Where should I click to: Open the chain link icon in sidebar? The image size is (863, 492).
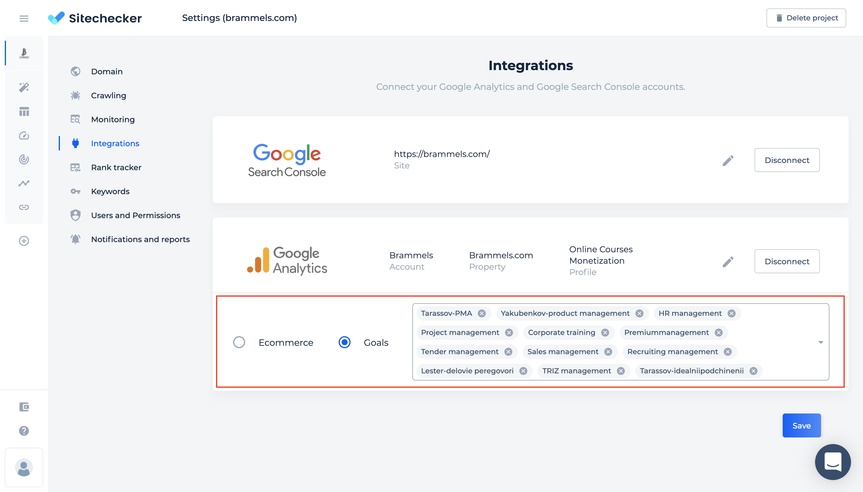pos(24,207)
